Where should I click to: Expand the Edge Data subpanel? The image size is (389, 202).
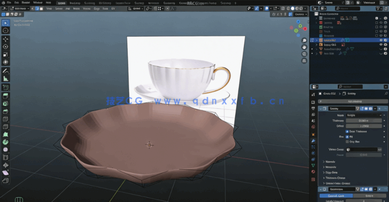(x=331, y=172)
